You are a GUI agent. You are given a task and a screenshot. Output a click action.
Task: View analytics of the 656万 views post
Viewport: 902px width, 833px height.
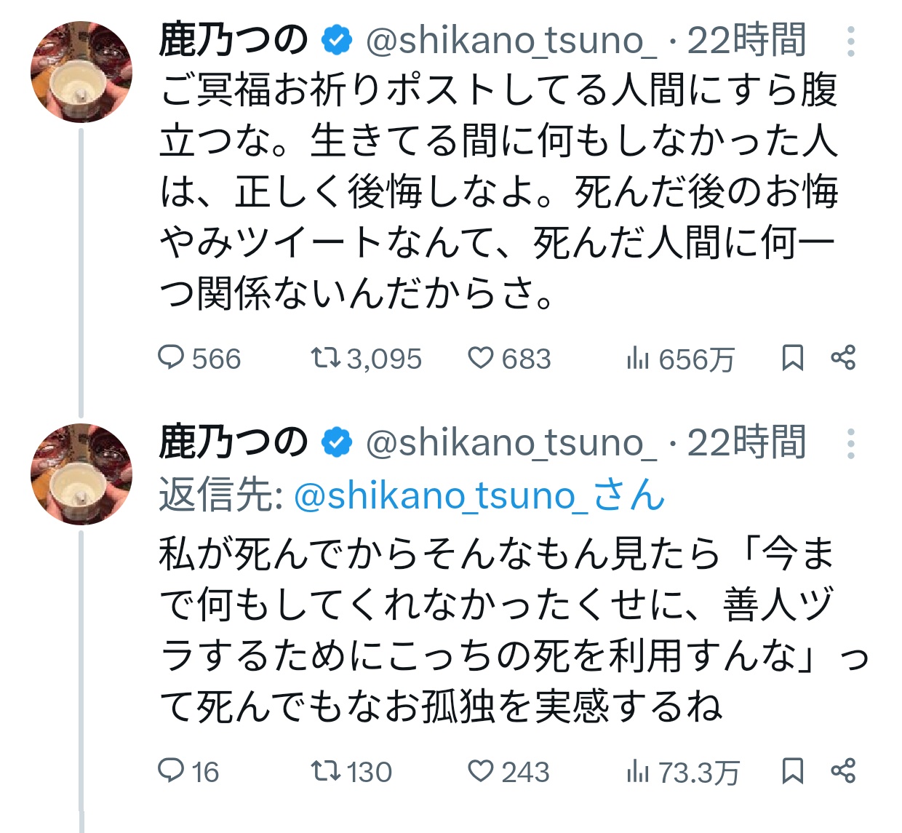pyautogui.click(x=637, y=359)
